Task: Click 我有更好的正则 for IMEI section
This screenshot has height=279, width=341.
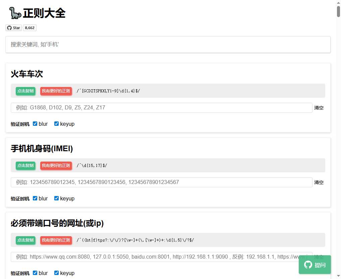Action: (x=56, y=166)
